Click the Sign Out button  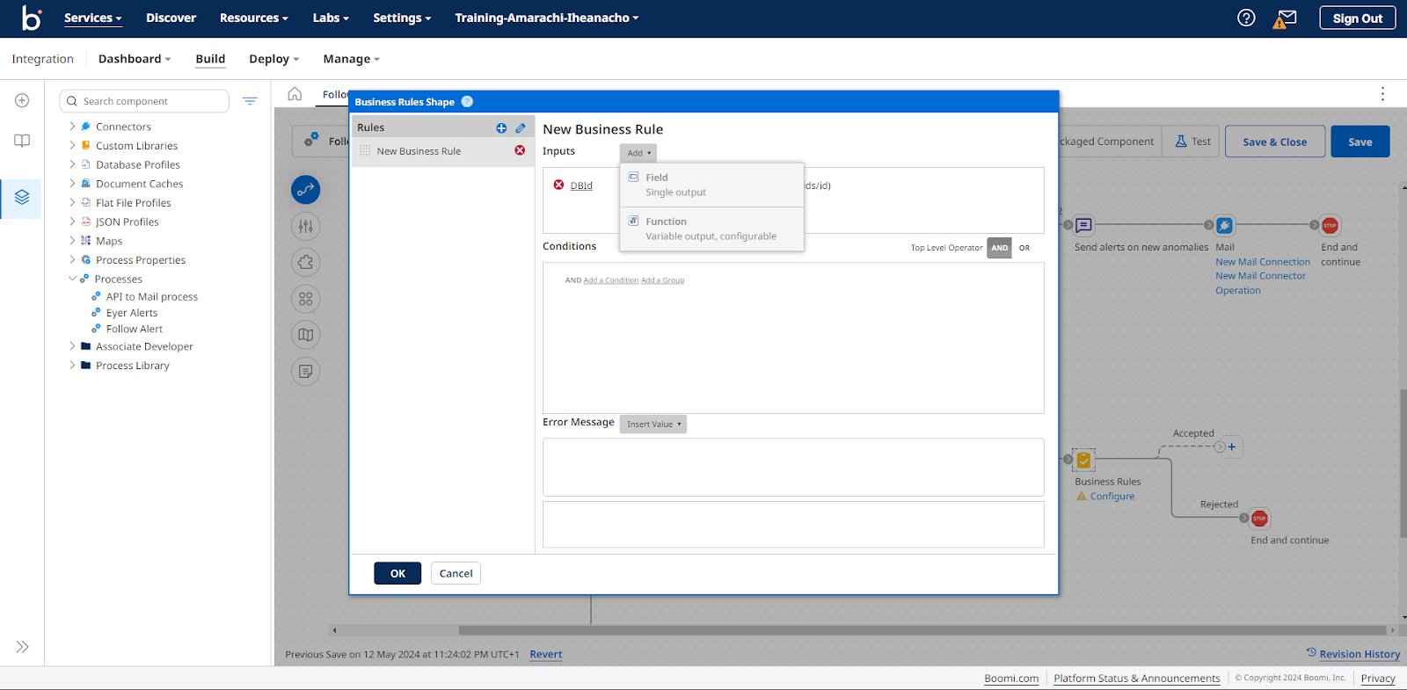1357,18
